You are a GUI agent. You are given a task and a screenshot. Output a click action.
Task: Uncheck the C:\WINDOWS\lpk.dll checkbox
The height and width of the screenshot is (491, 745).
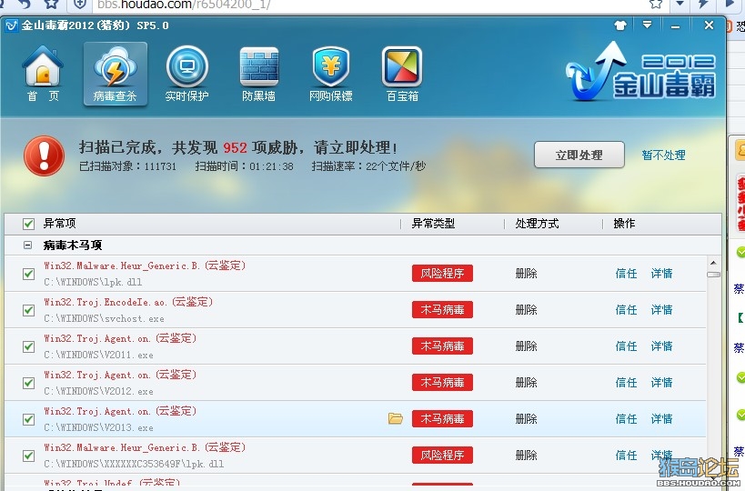point(28,274)
